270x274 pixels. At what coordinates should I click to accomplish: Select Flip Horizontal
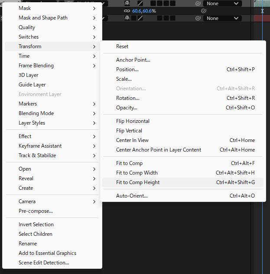coord(183,121)
